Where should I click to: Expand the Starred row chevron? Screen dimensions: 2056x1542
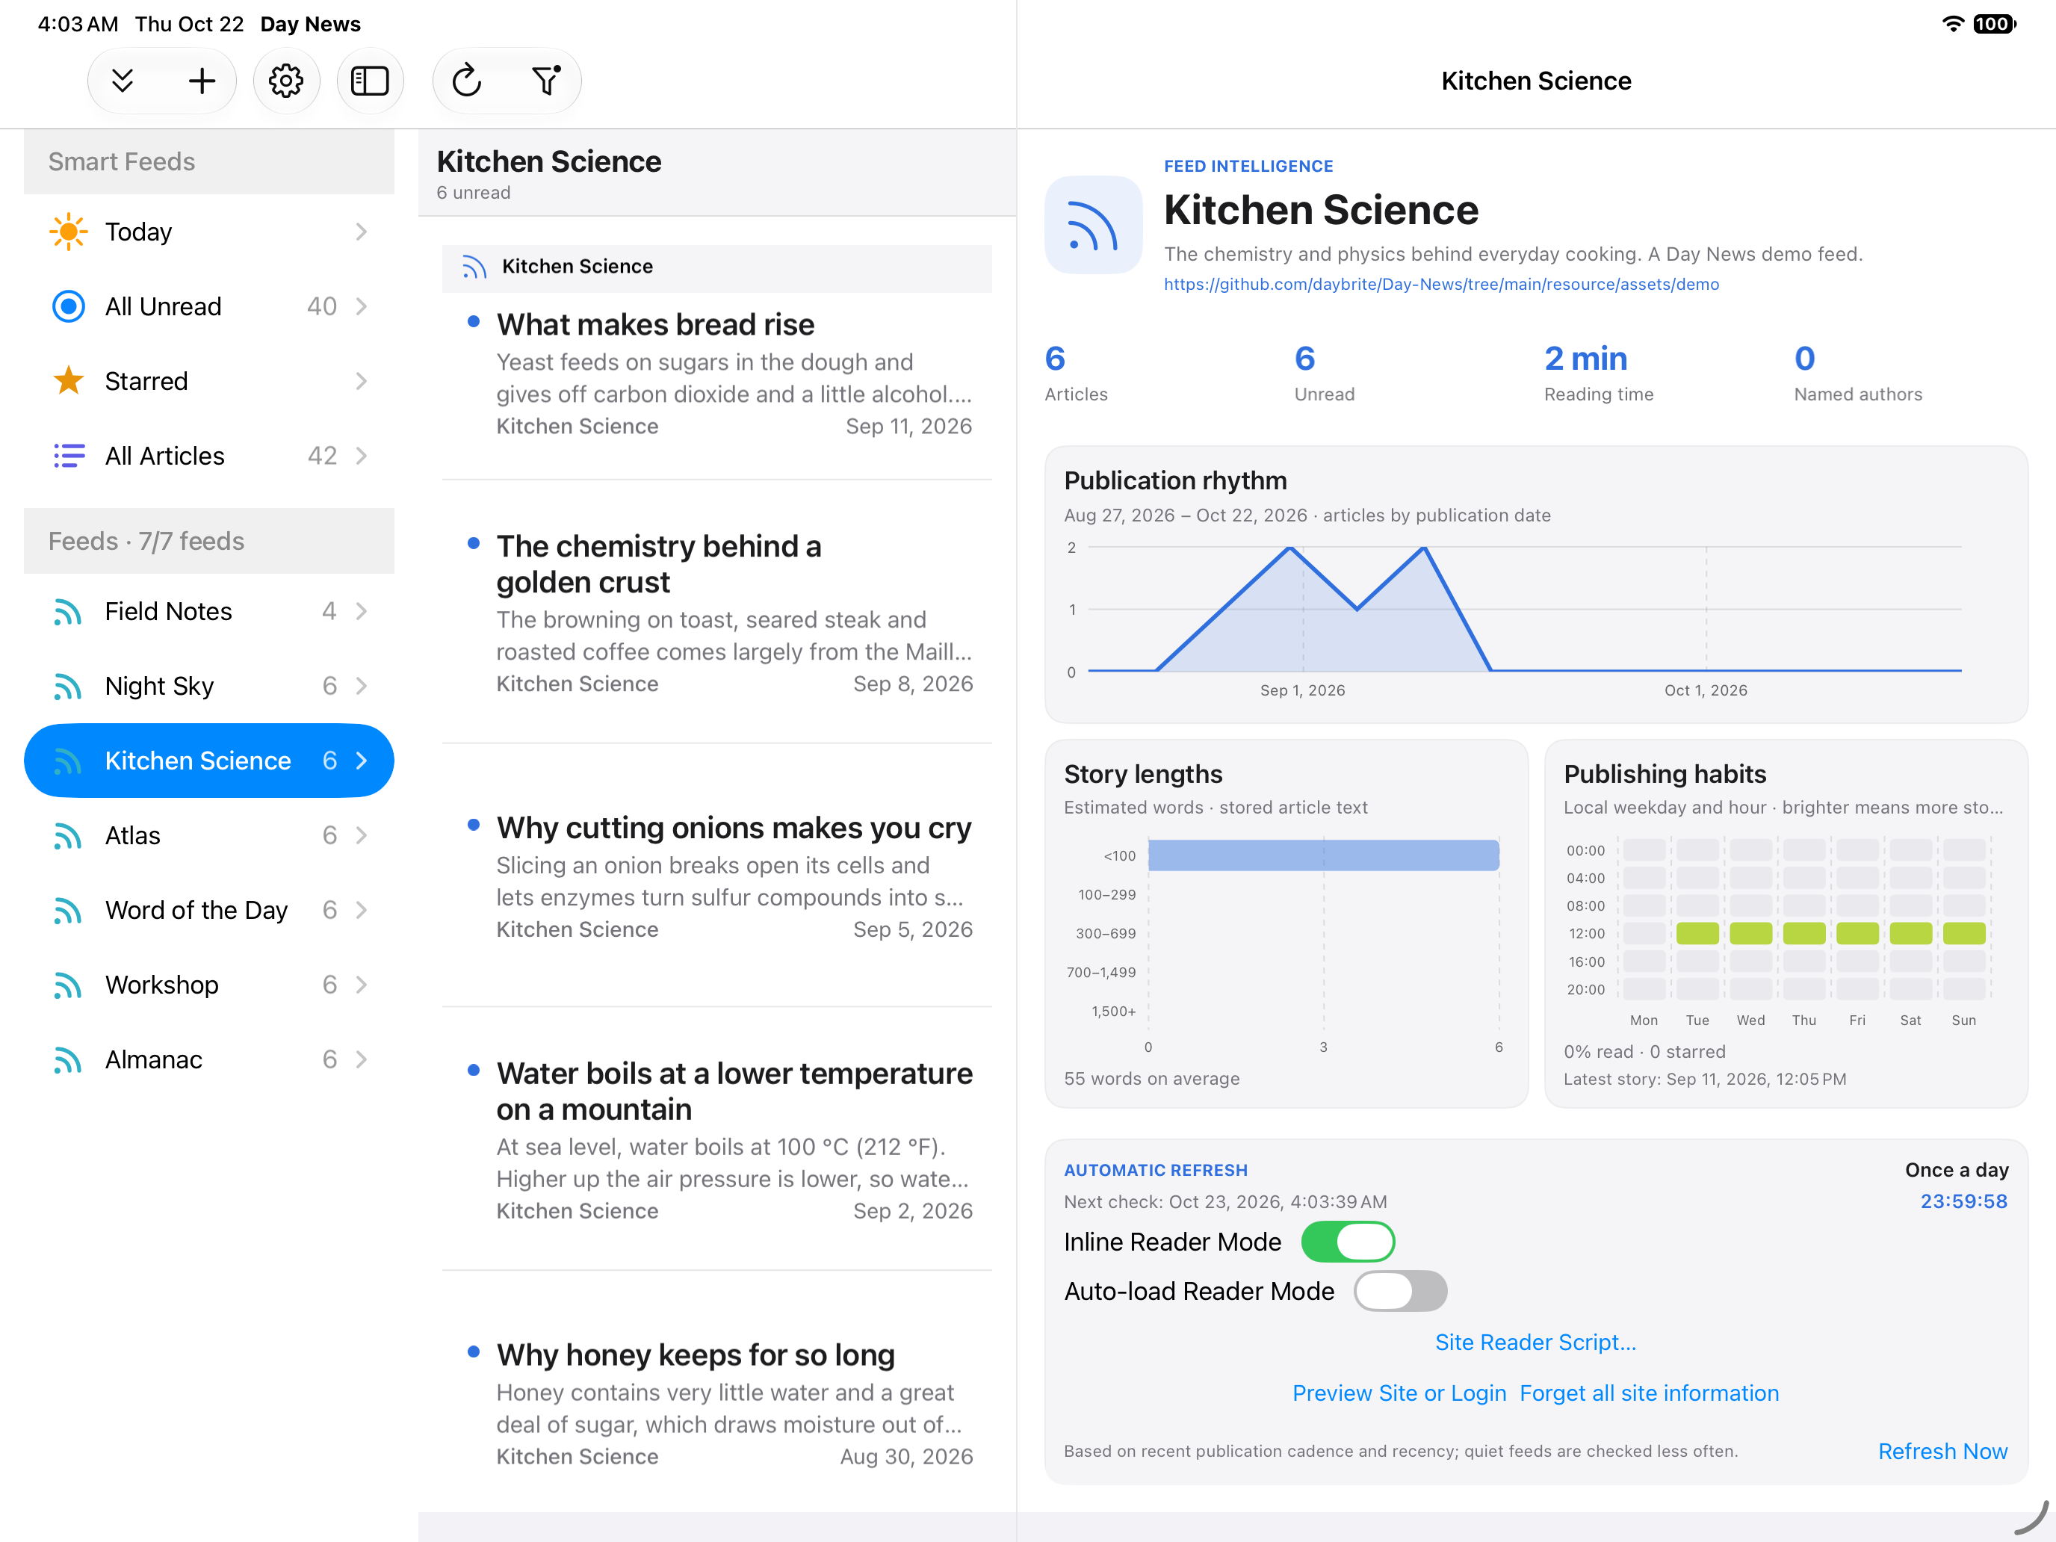[x=362, y=380]
